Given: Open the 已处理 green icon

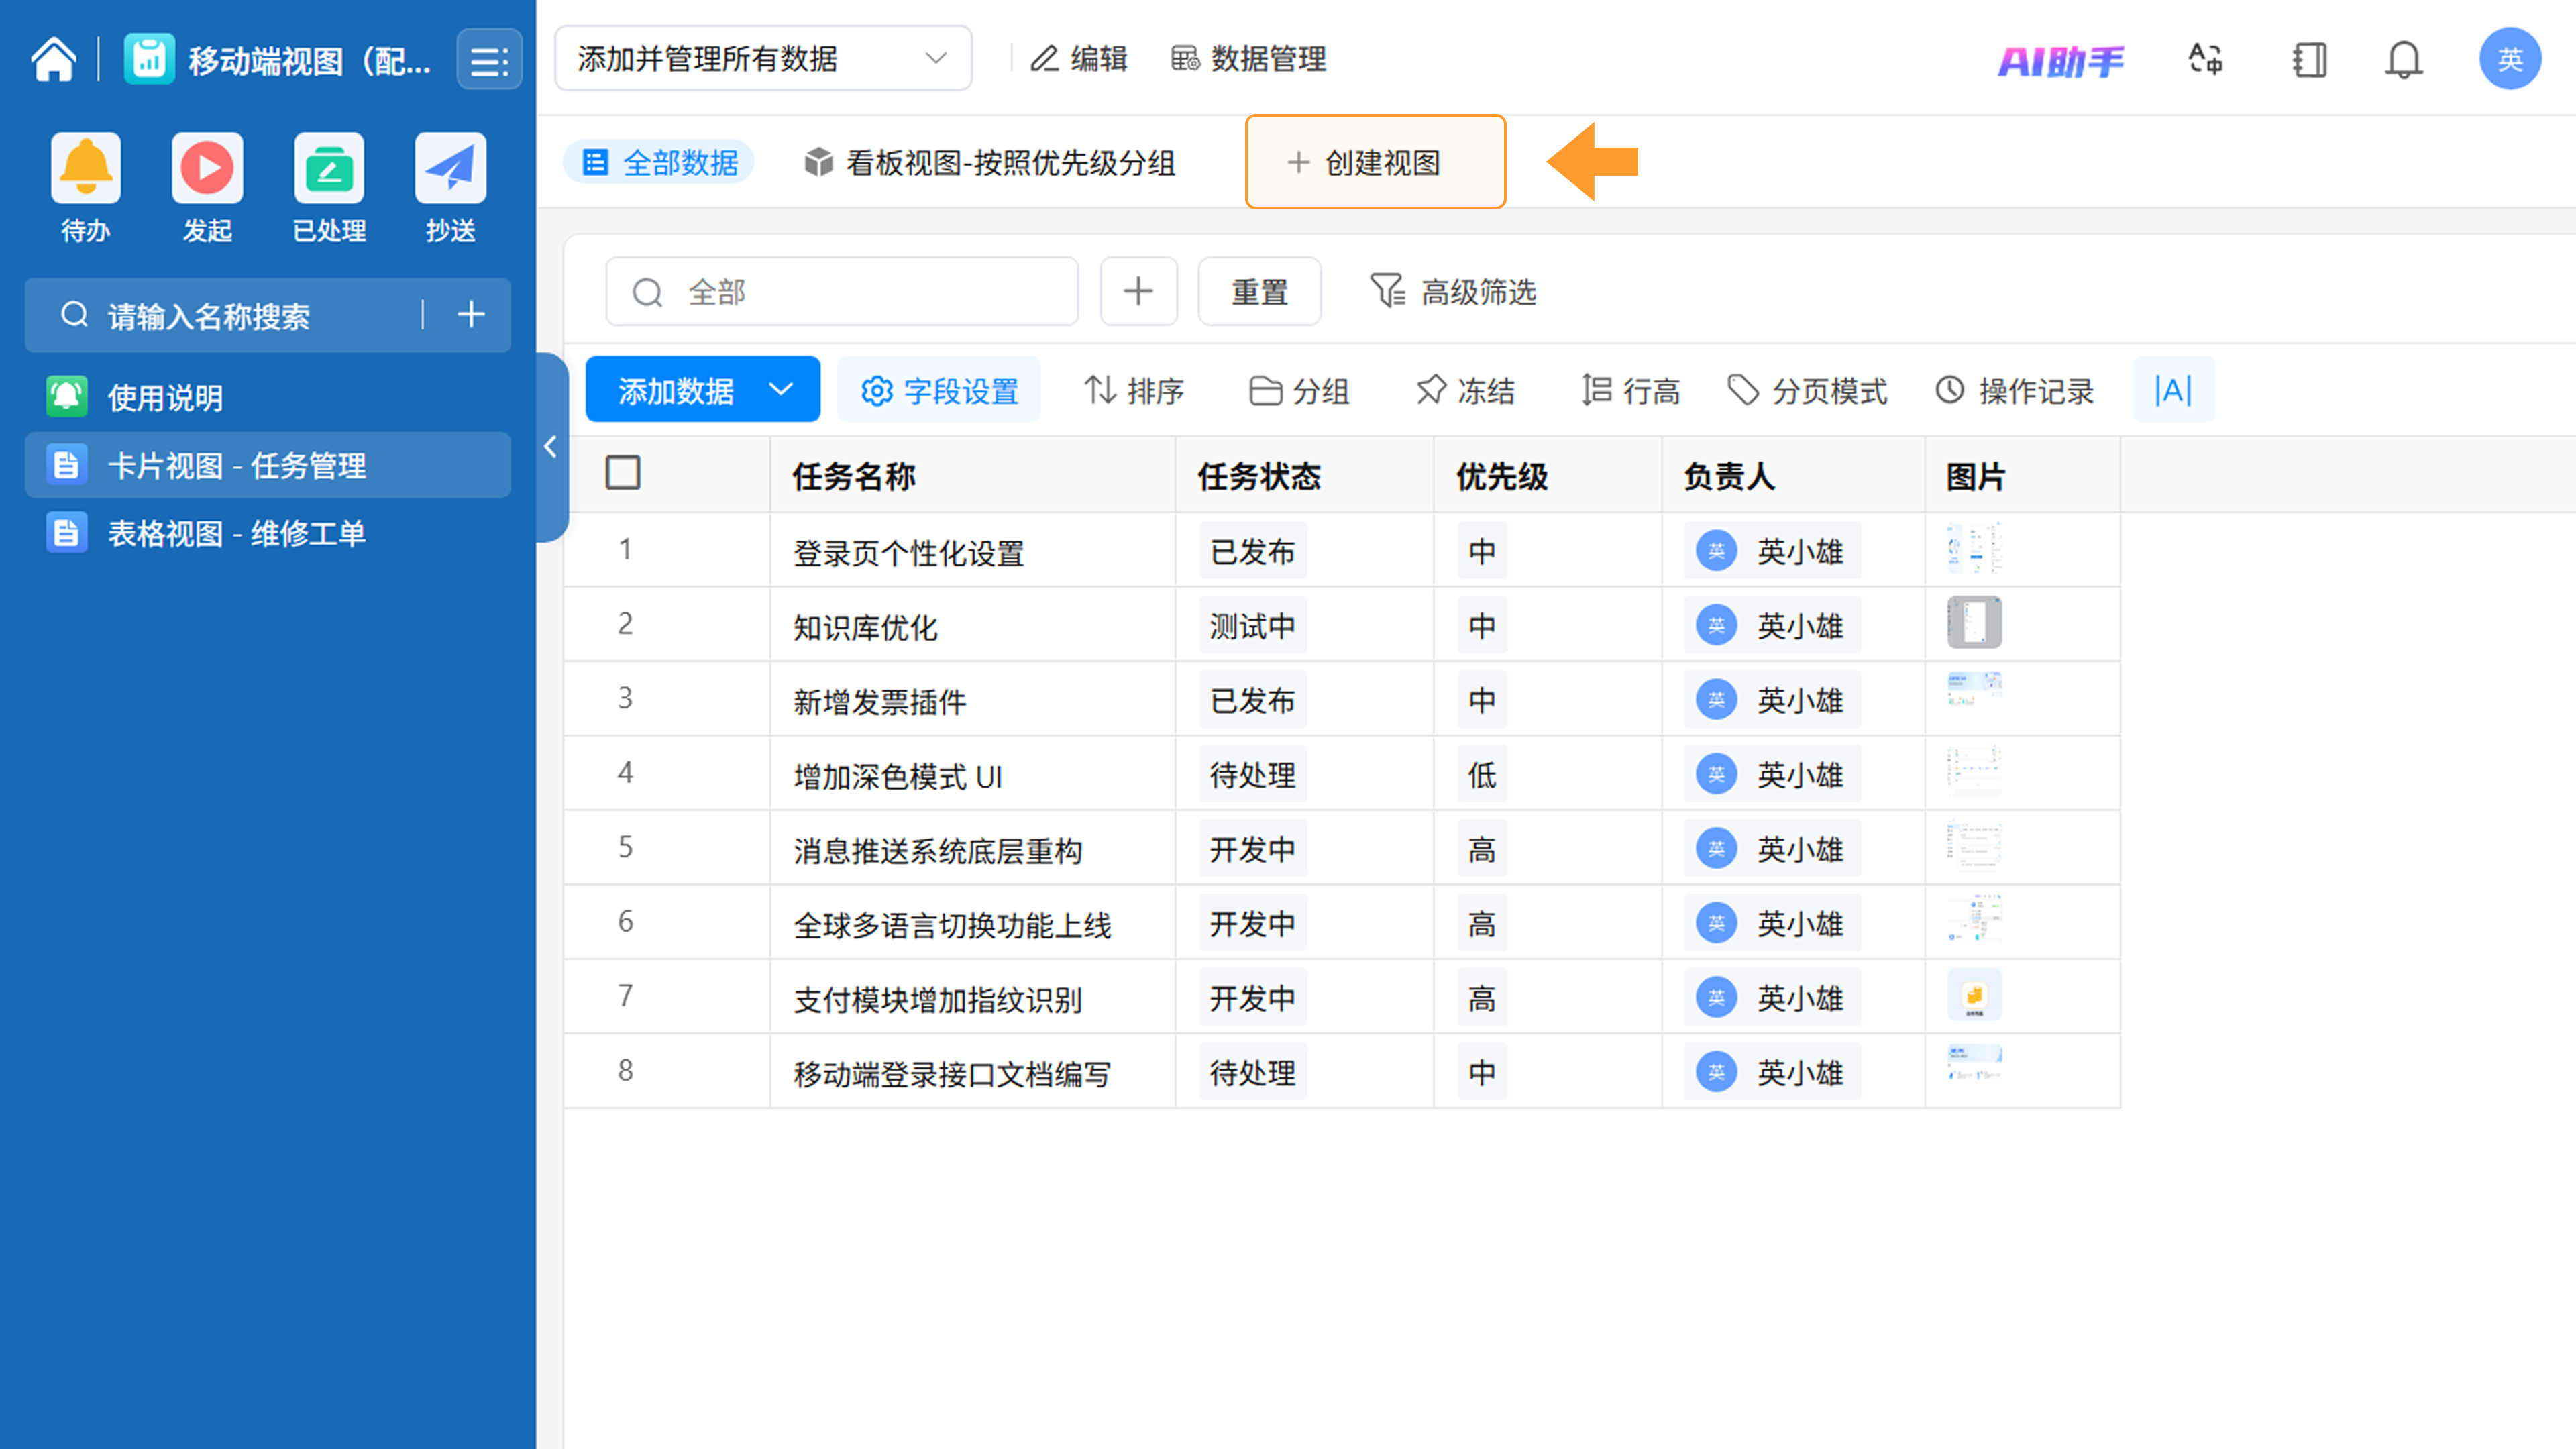Looking at the screenshot, I should pos(329,168).
